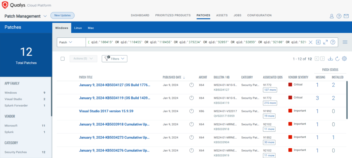
Task: Expand the search query box to full view
Action: 325,42
